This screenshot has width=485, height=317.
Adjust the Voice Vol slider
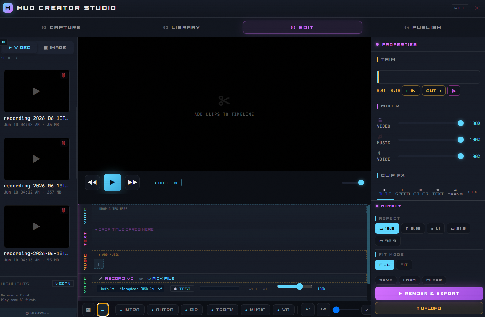coord(295,286)
